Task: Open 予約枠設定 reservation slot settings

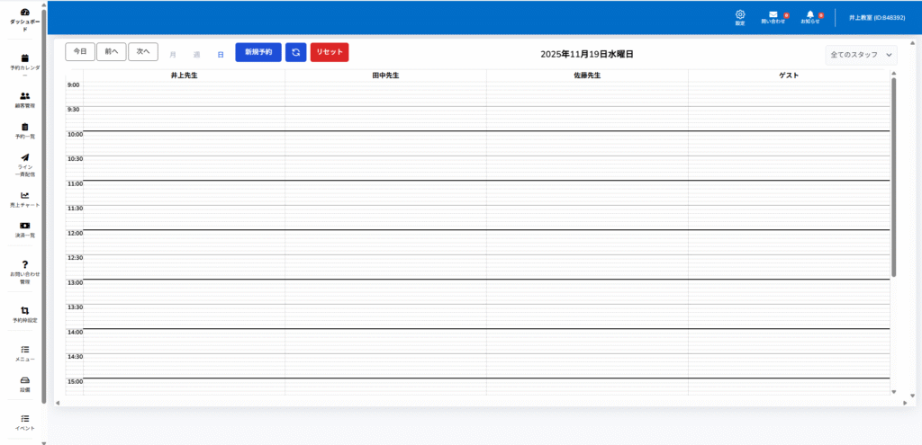Action: click(25, 311)
